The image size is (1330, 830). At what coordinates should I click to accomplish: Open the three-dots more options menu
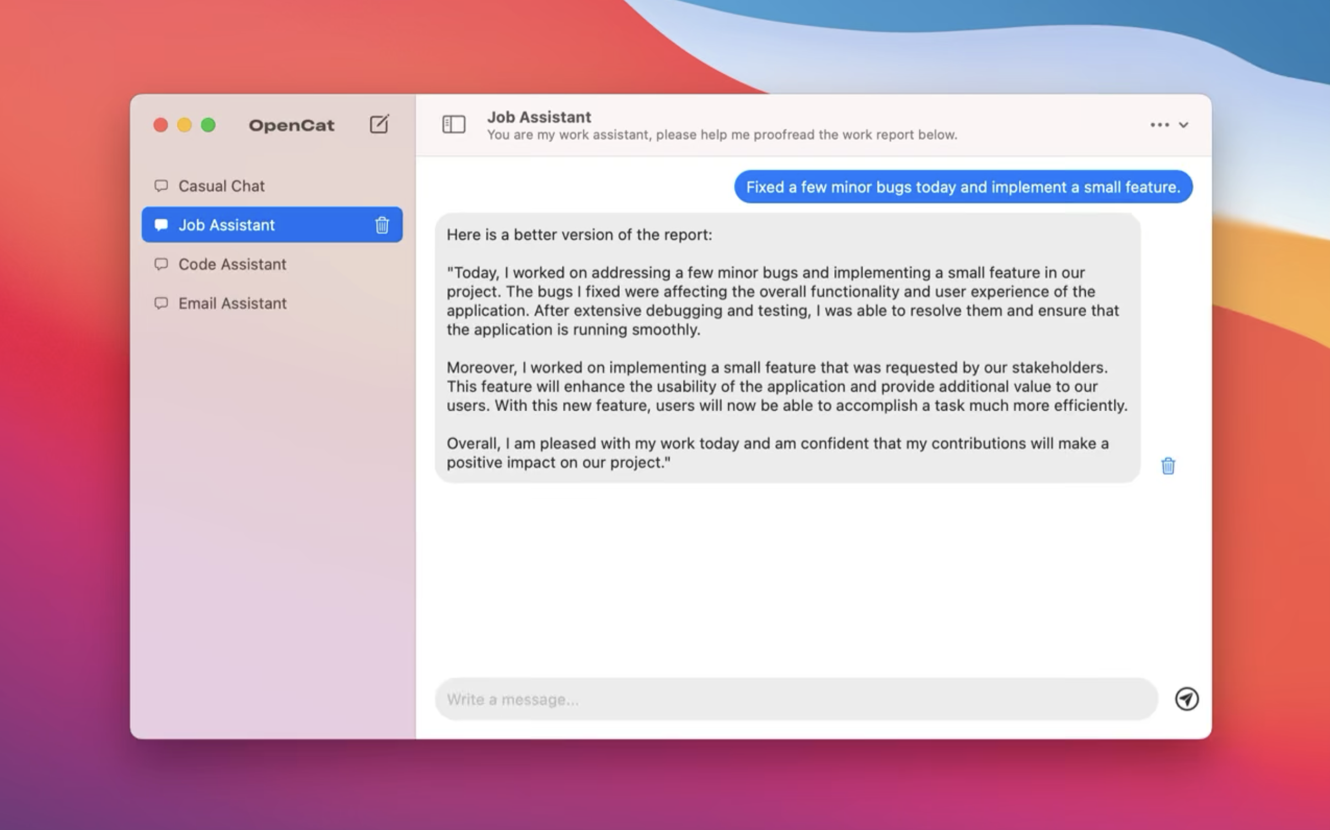point(1160,125)
